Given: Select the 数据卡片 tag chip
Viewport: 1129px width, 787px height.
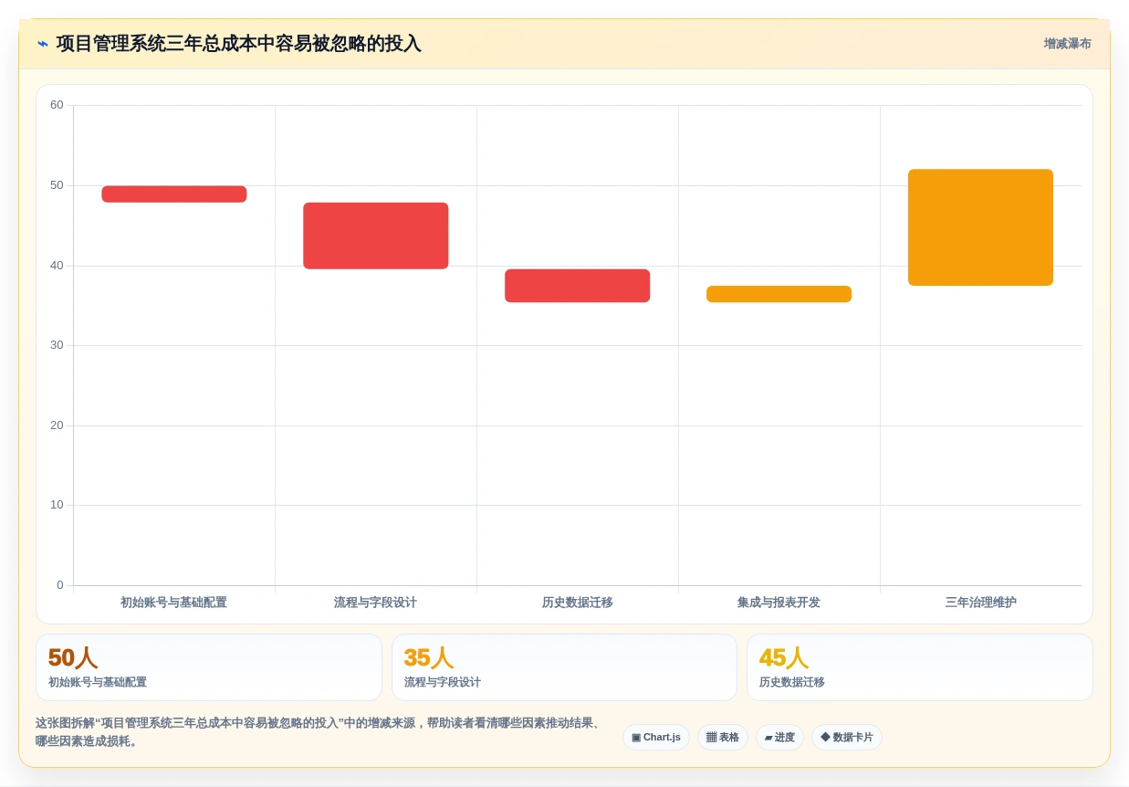Looking at the screenshot, I should click(x=847, y=738).
